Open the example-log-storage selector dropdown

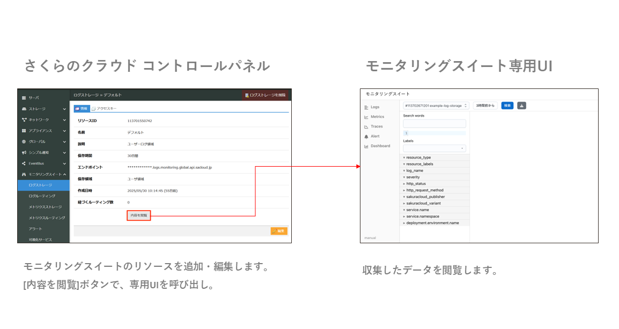[x=436, y=106]
